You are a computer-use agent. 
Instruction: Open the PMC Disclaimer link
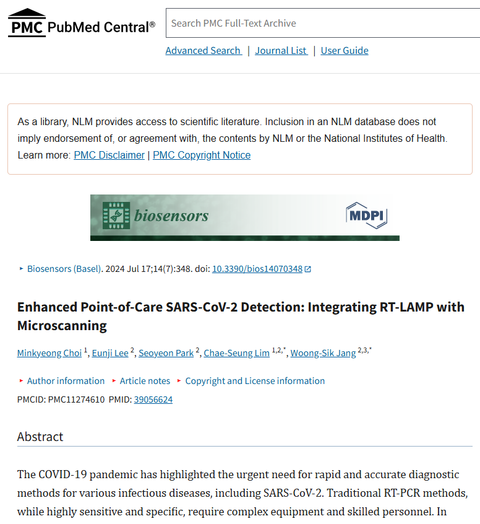tap(109, 155)
